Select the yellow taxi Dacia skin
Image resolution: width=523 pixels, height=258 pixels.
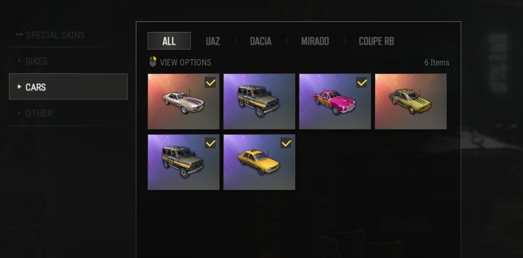[259, 162]
